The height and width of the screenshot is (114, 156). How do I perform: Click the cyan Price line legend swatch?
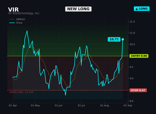(12, 23)
